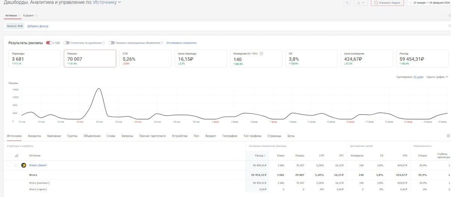
Task: Click the bar chart column icon
Action: (17, 155)
